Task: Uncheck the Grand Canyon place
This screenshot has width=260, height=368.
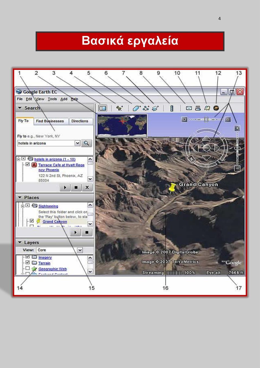Action: tap(32, 221)
